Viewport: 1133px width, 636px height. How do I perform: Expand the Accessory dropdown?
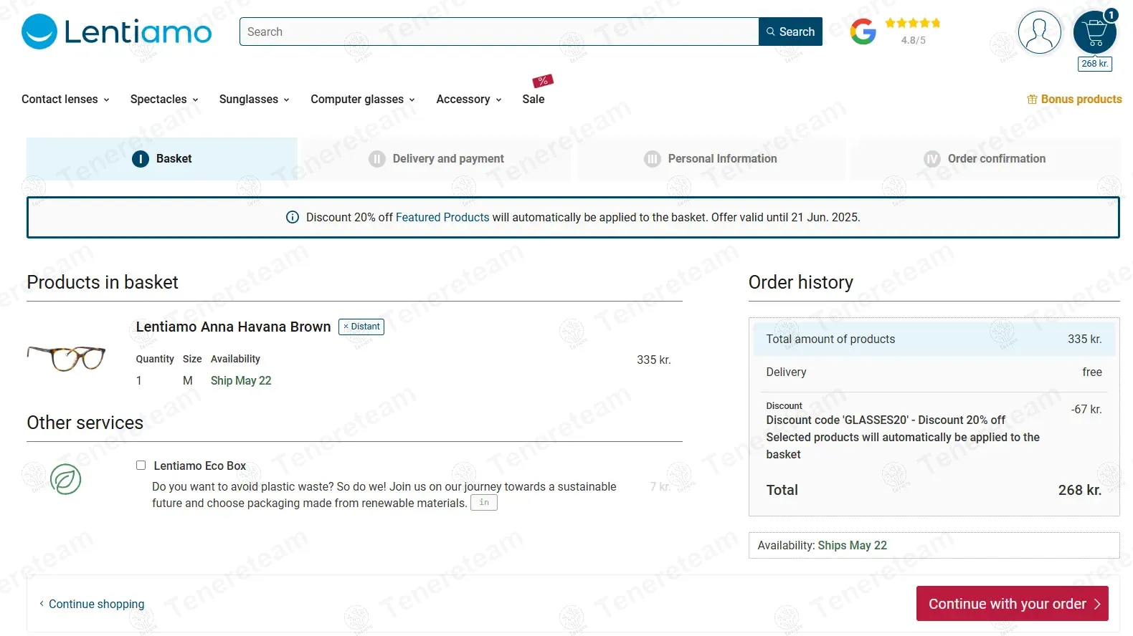pyautogui.click(x=469, y=100)
